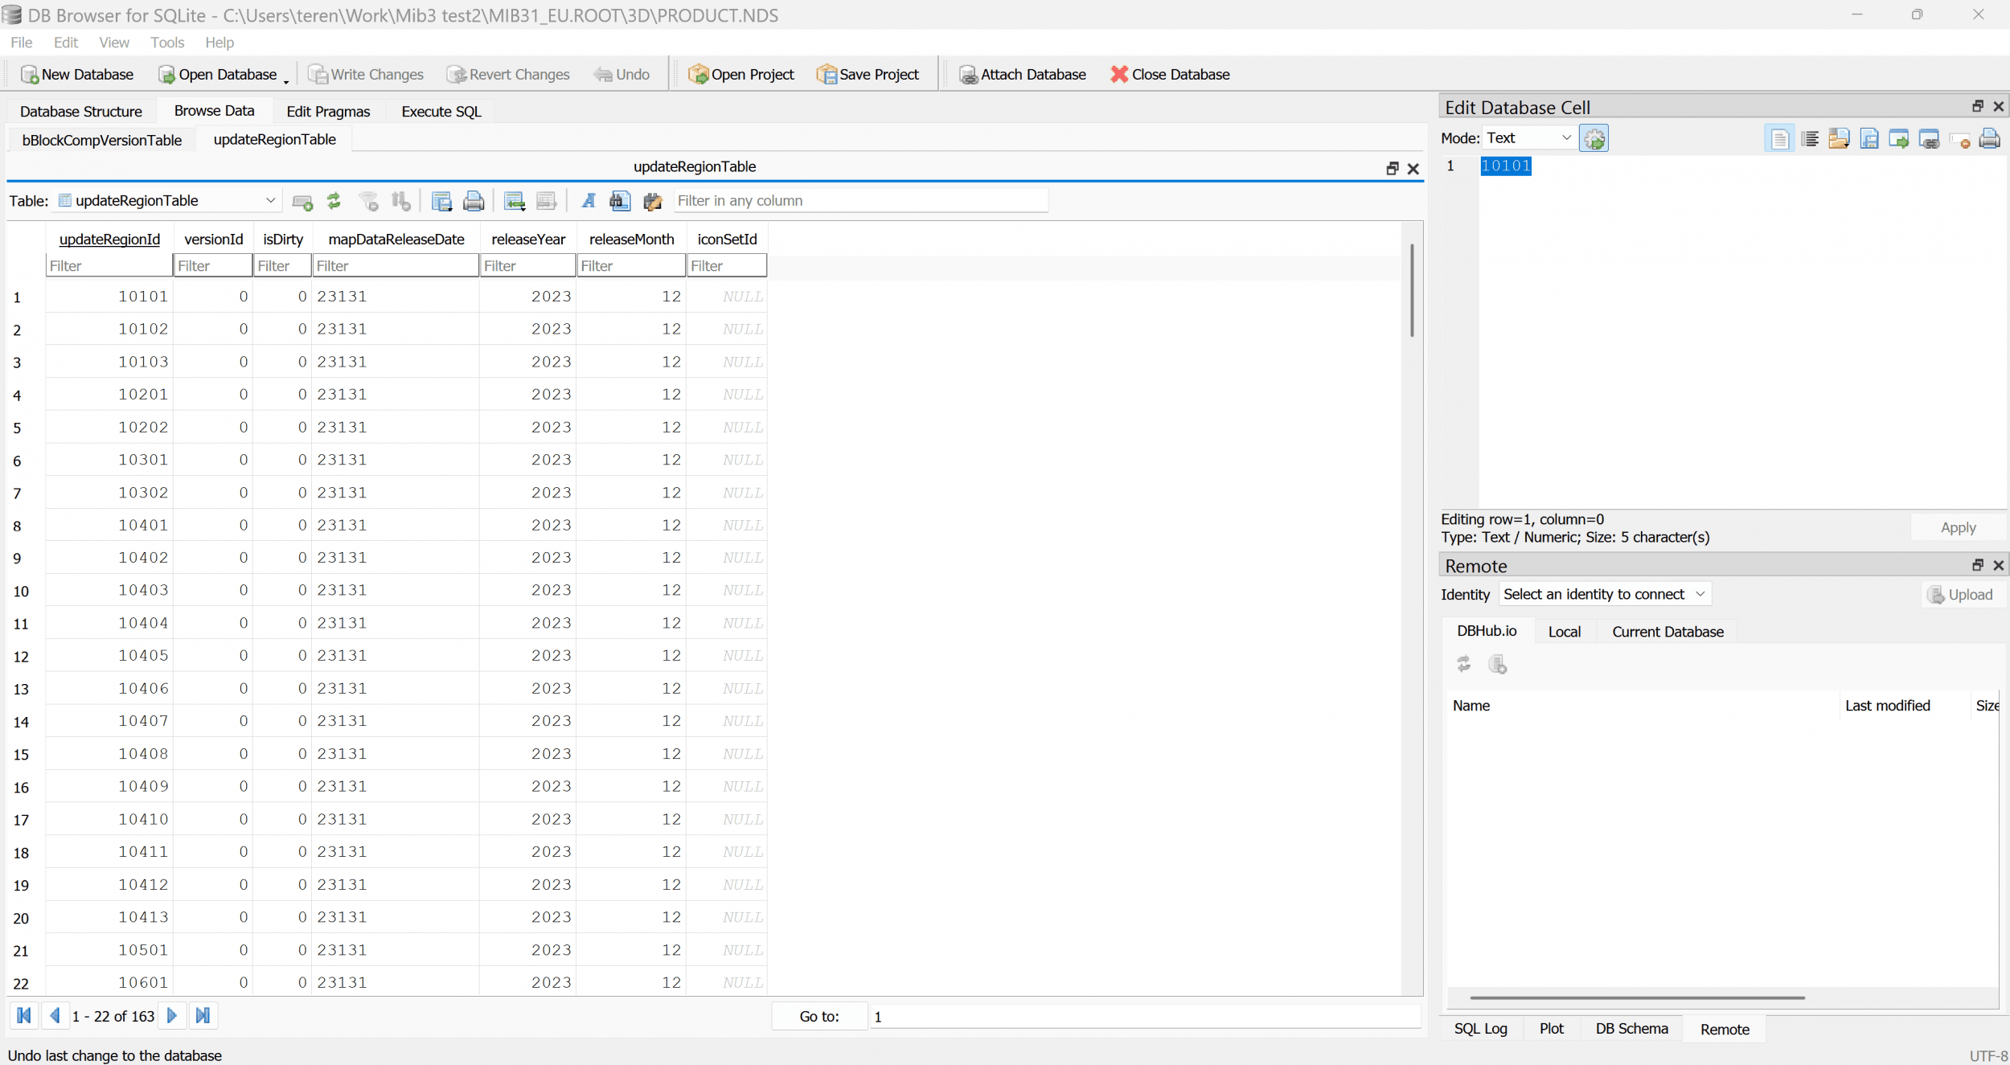Image resolution: width=2010 pixels, height=1065 pixels.
Task: Refresh the remote DBHub.io list icon
Action: point(1464,665)
